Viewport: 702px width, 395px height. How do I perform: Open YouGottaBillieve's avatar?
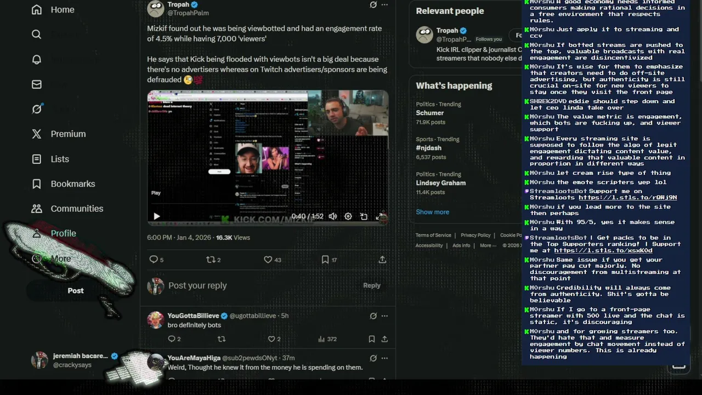[x=156, y=320]
